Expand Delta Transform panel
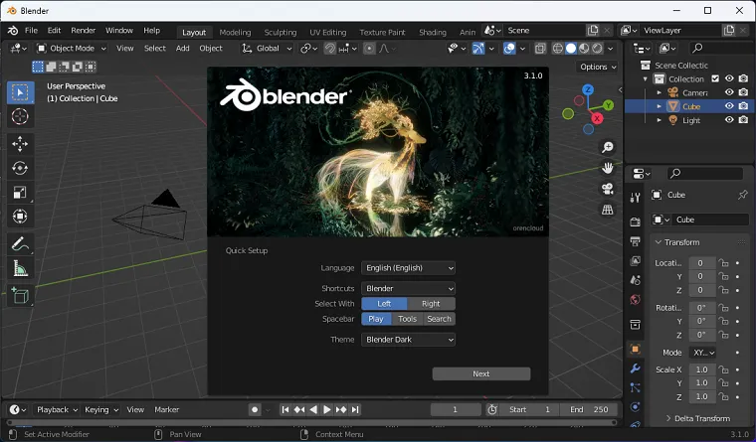This screenshot has height=442, width=756. point(697,418)
